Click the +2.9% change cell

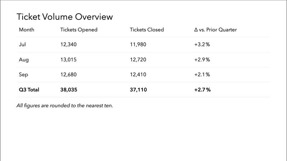[202, 60]
